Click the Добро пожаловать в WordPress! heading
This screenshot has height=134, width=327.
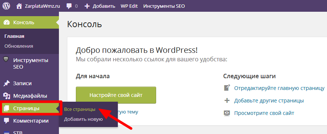[x=137, y=50]
